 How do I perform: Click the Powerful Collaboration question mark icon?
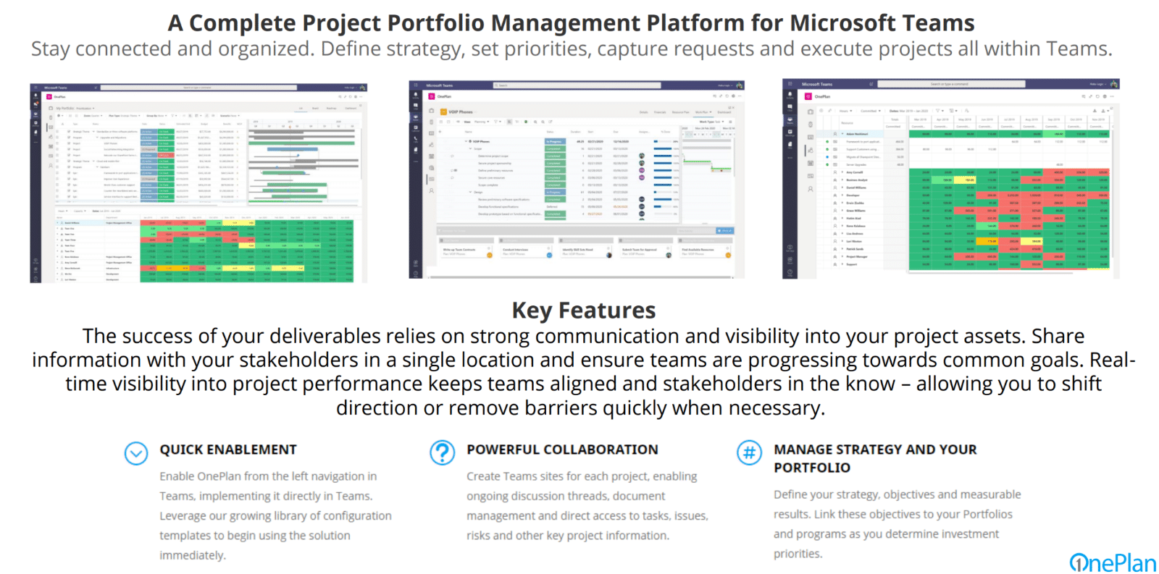tap(442, 452)
